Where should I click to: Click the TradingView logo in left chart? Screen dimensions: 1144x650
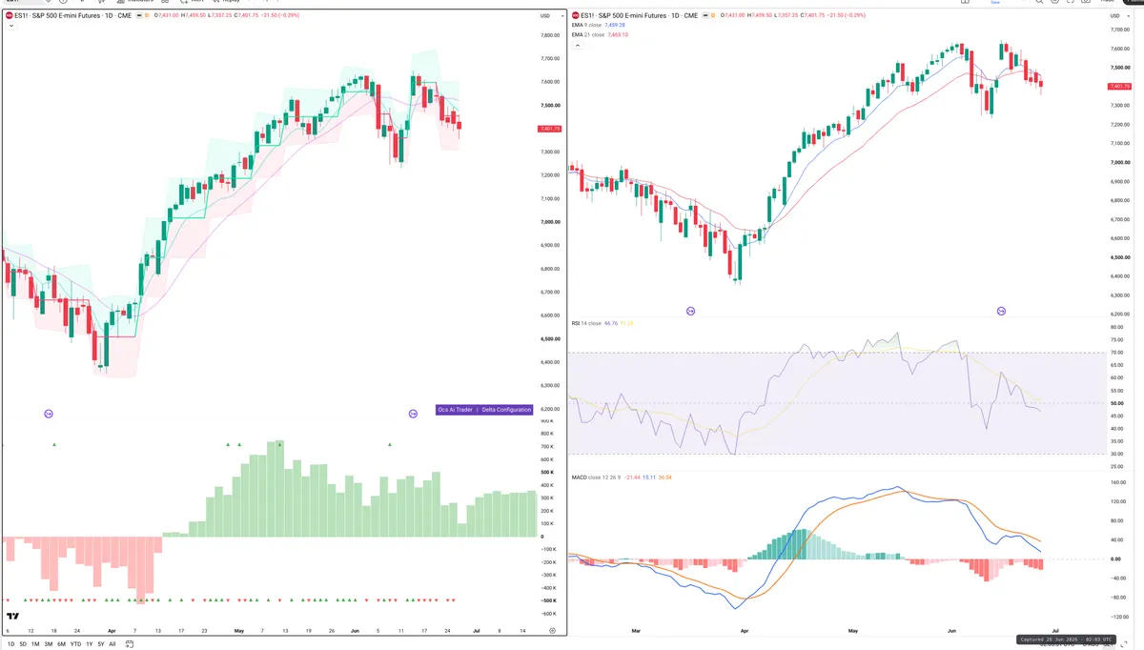coord(10,618)
